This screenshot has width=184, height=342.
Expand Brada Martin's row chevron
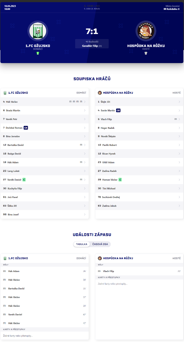click(85, 111)
